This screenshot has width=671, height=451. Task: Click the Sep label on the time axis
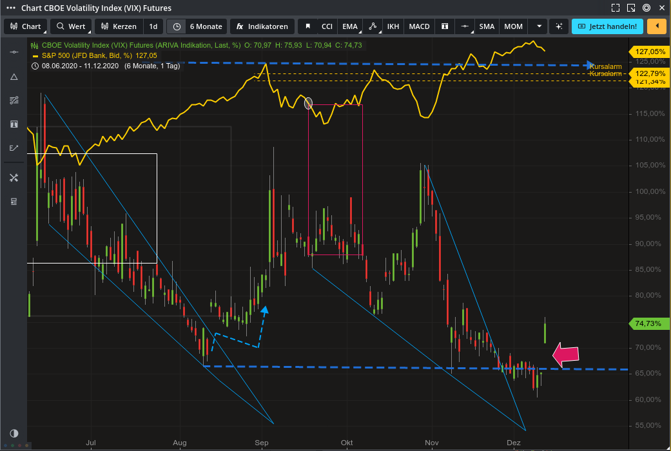click(262, 443)
